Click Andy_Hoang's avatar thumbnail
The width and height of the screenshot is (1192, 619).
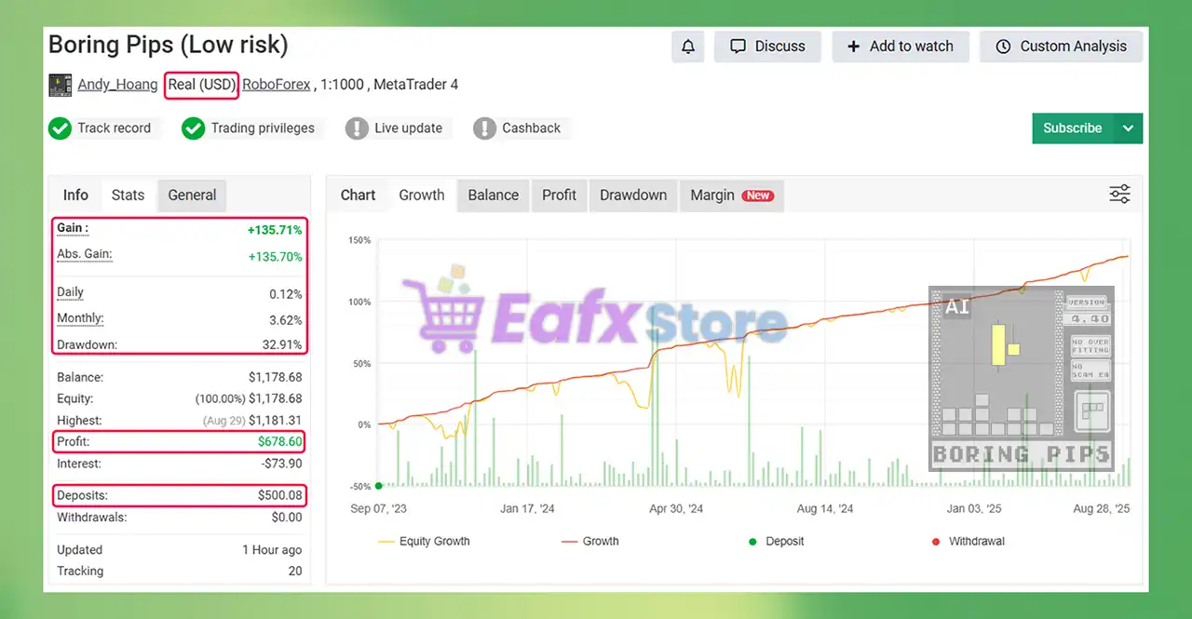pos(60,85)
